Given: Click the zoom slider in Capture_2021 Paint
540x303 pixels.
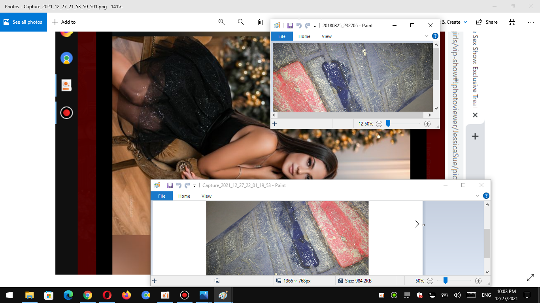Looking at the screenshot, I should click(446, 281).
